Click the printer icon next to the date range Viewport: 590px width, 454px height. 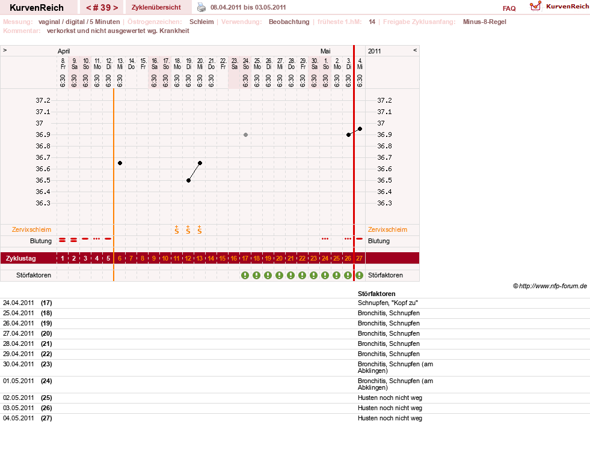tap(201, 7)
